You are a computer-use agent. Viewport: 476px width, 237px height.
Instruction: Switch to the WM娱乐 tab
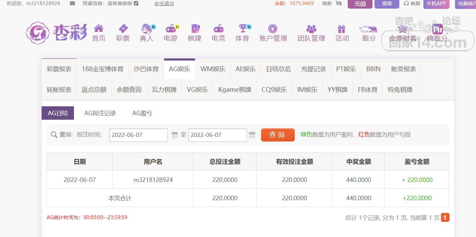(213, 69)
